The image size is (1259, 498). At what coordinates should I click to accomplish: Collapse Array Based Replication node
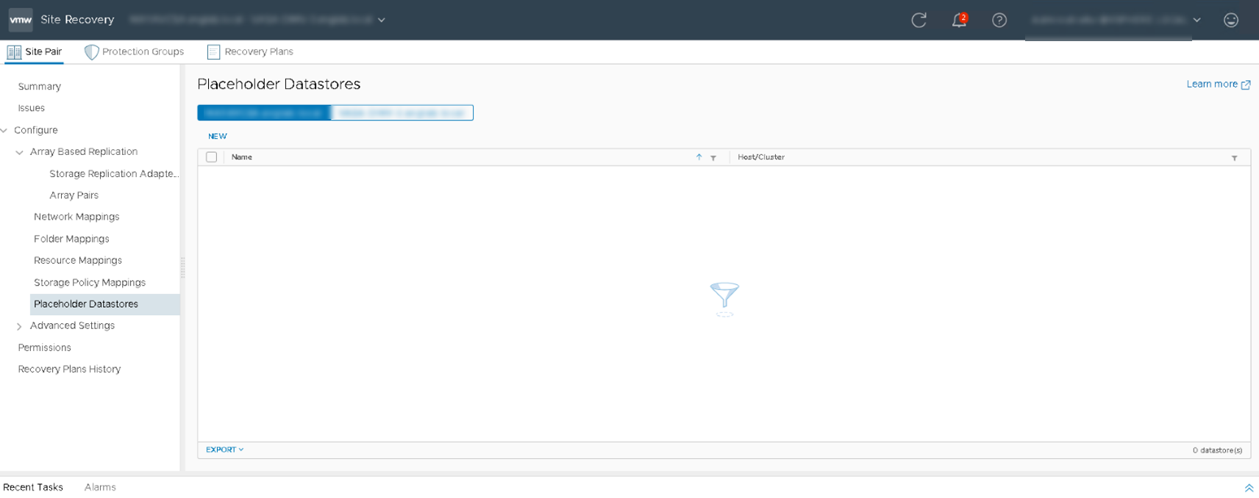(x=20, y=152)
